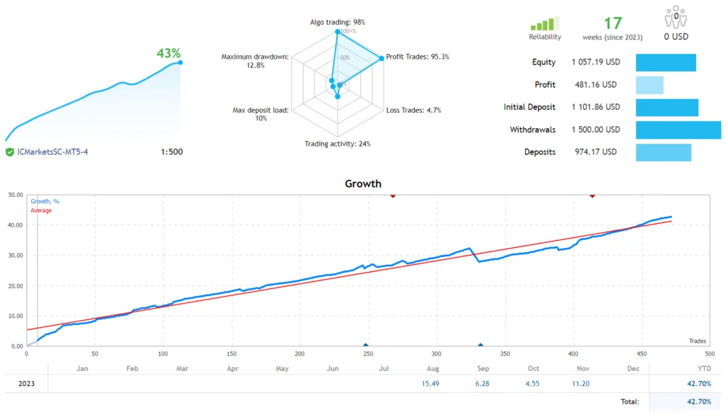
Task: Click the 2023 year row label
Action: point(26,383)
